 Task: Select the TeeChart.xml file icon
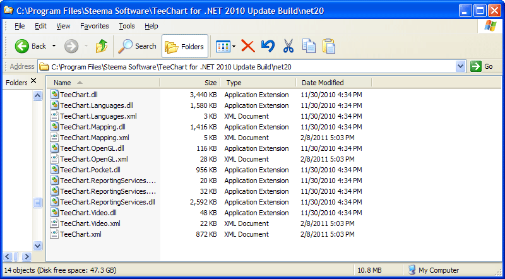pos(54,234)
